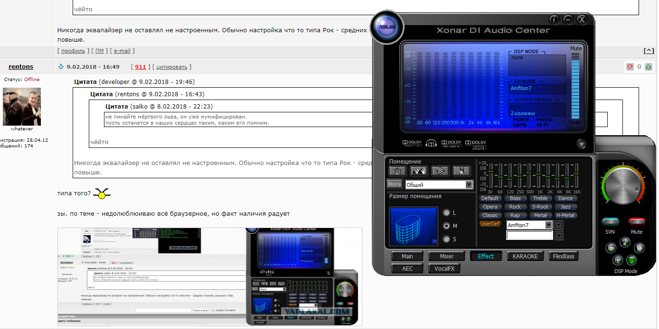The height and width of the screenshot is (329, 659).
Task: Select the water waves environment preset icon
Action: click(x=440, y=171)
